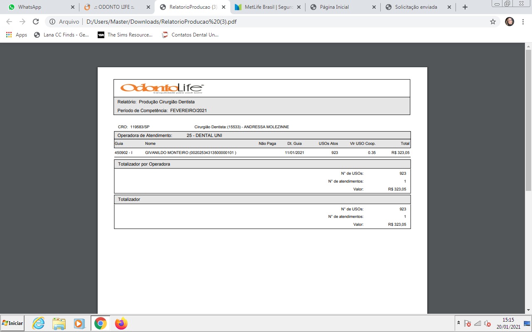Click the guia number 450902 - I
This screenshot has height=332, width=532.
[x=123, y=153]
